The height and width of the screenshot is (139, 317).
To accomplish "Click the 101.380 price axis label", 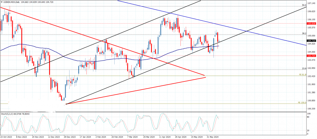I will (311, 92).
